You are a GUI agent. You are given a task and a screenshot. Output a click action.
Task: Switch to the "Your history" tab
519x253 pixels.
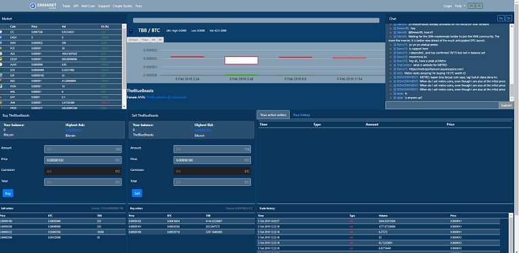click(301, 115)
